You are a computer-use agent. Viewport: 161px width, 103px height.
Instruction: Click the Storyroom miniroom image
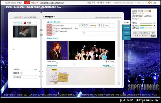[x=81, y=76]
